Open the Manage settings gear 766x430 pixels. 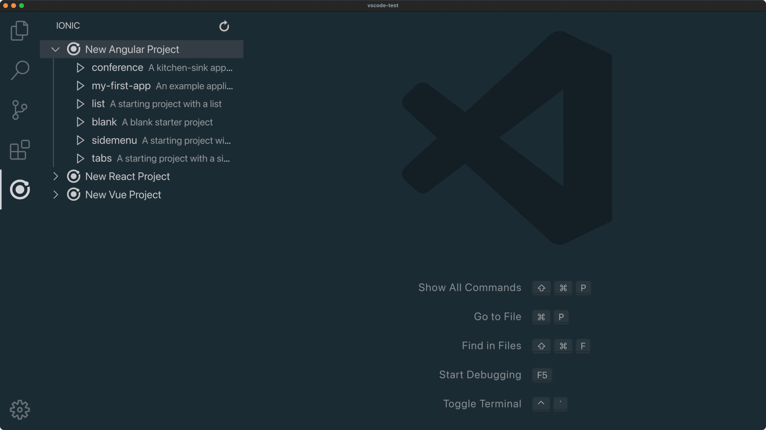pyautogui.click(x=19, y=409)
